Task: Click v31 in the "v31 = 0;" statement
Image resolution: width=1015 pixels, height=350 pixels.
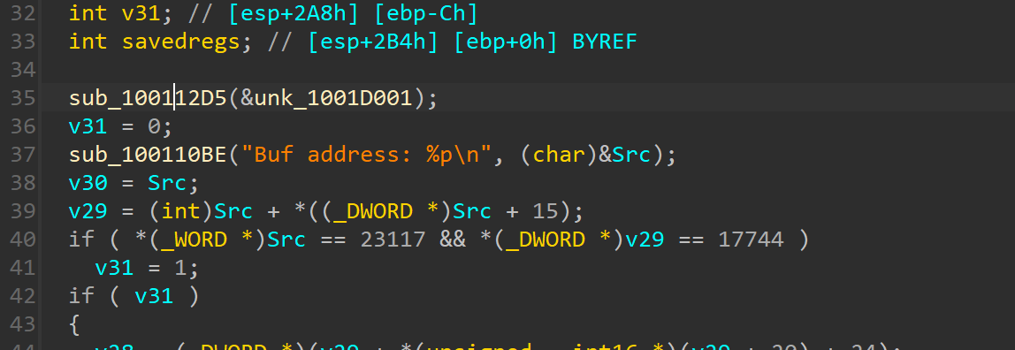Action: pyautogui.click(x=88, y=126)
